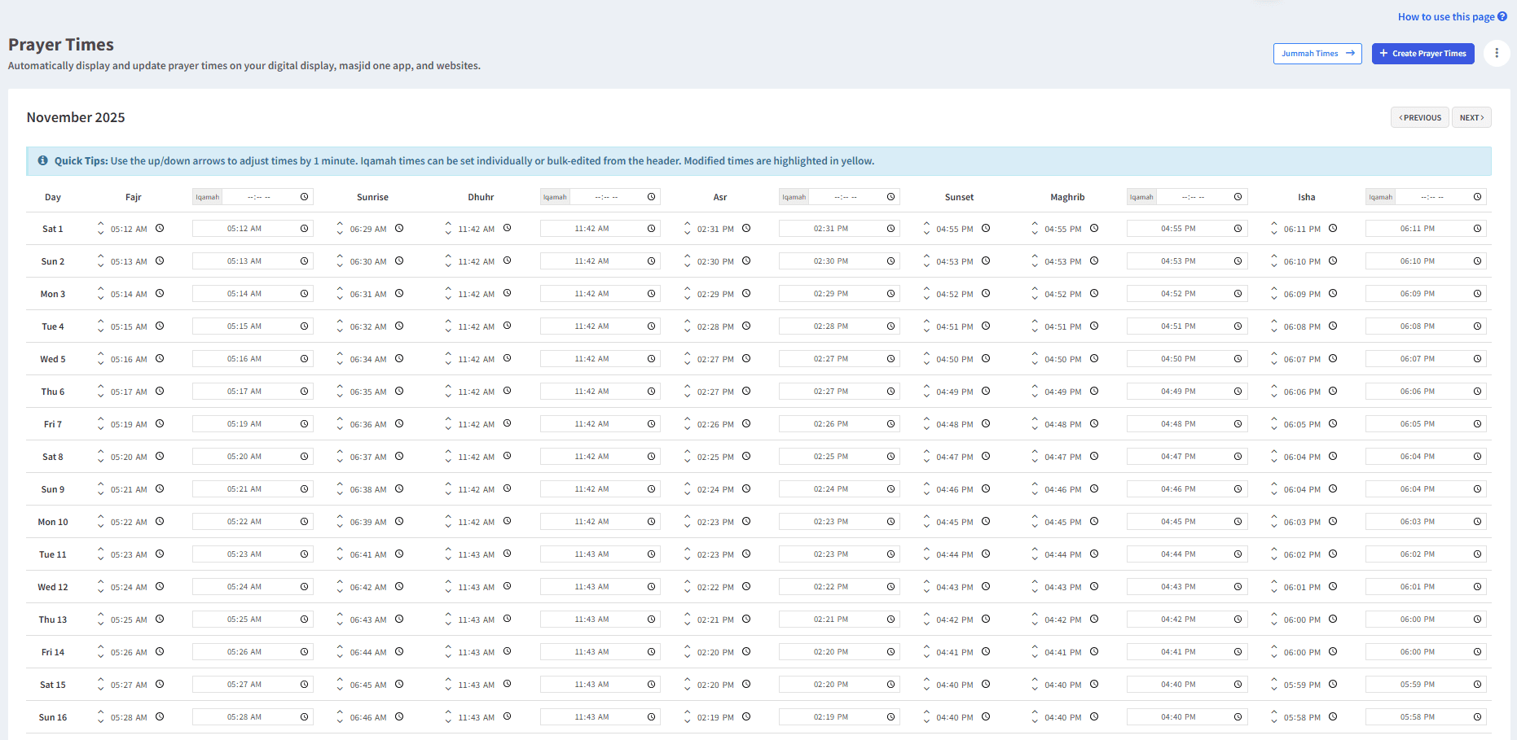1517x740 pixels.
Task: Click the Wed 5 day label
Action: pos(53,359)
